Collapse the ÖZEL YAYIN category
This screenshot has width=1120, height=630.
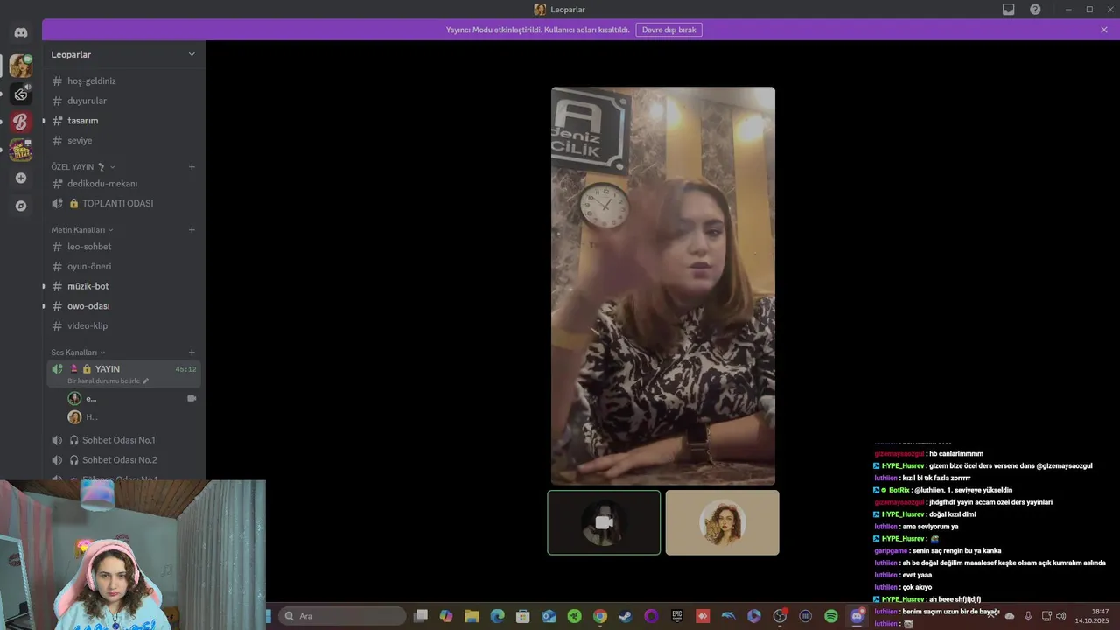(83, 166)
